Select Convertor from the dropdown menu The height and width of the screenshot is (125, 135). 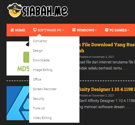point(40,41)
